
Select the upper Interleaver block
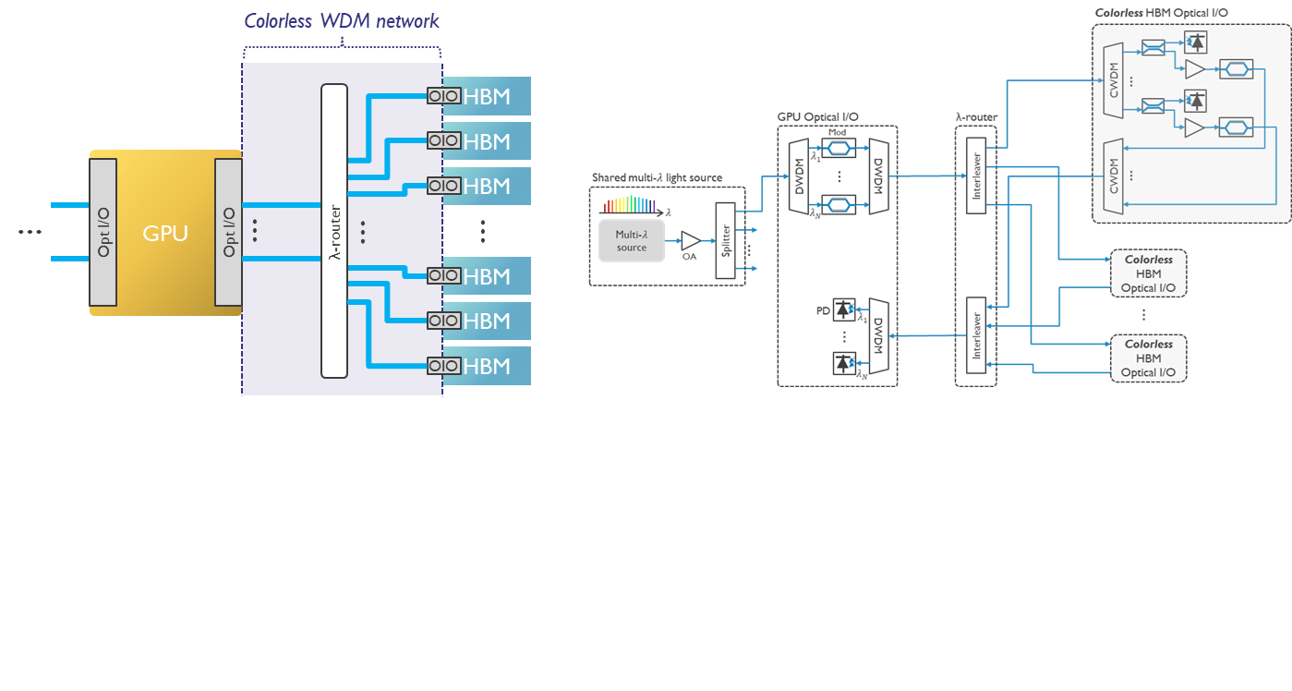pyautogui.click(x=976, y=176)
